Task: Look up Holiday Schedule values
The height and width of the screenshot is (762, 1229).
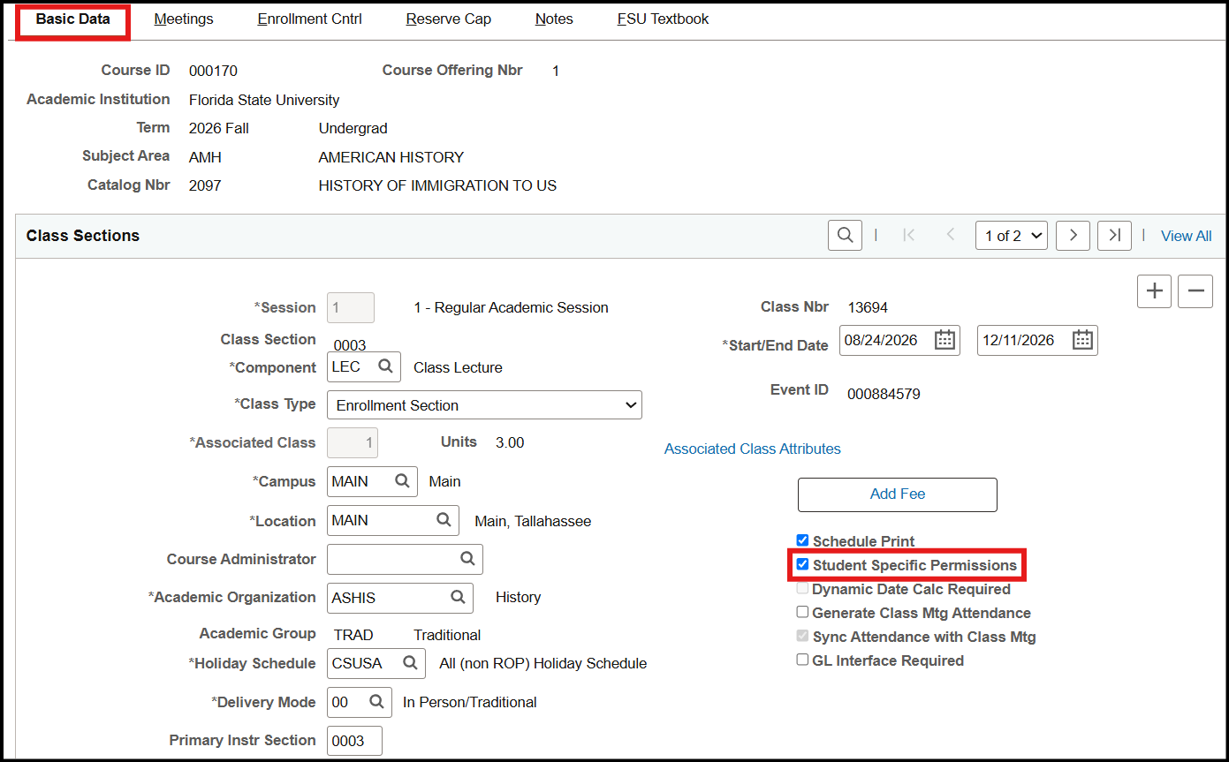Action: [x=410, y=662]
